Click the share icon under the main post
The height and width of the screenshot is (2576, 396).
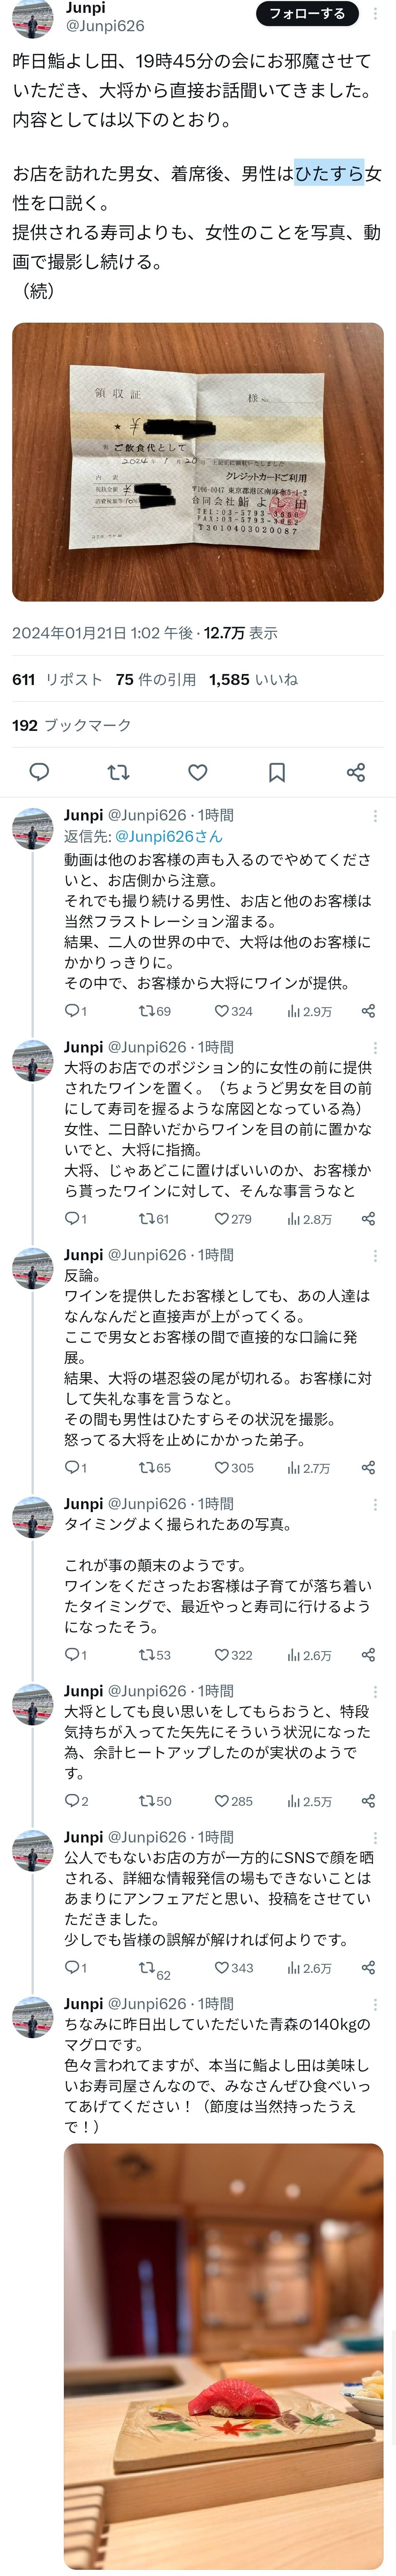[x=355, y=772]
